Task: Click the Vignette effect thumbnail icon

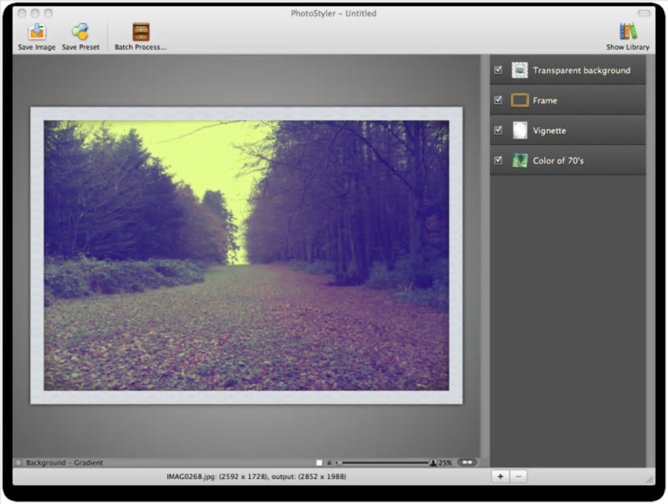Action: click(x=519, y=130)
